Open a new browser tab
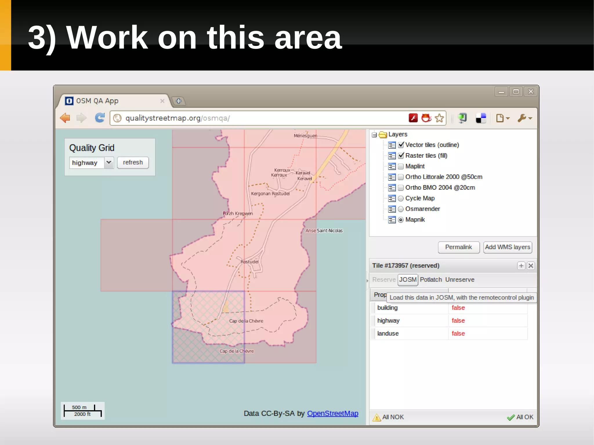Image resolution: width=594 pixels, height=445 pixels. (x=179, y=101)
